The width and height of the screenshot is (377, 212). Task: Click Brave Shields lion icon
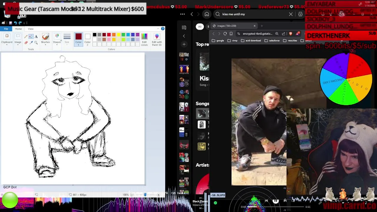pyautogui.click(x=291, y=34)
